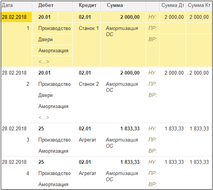213x190 pixels.
Task: Click the Сумма Дт column header
Action: point(173,6)
